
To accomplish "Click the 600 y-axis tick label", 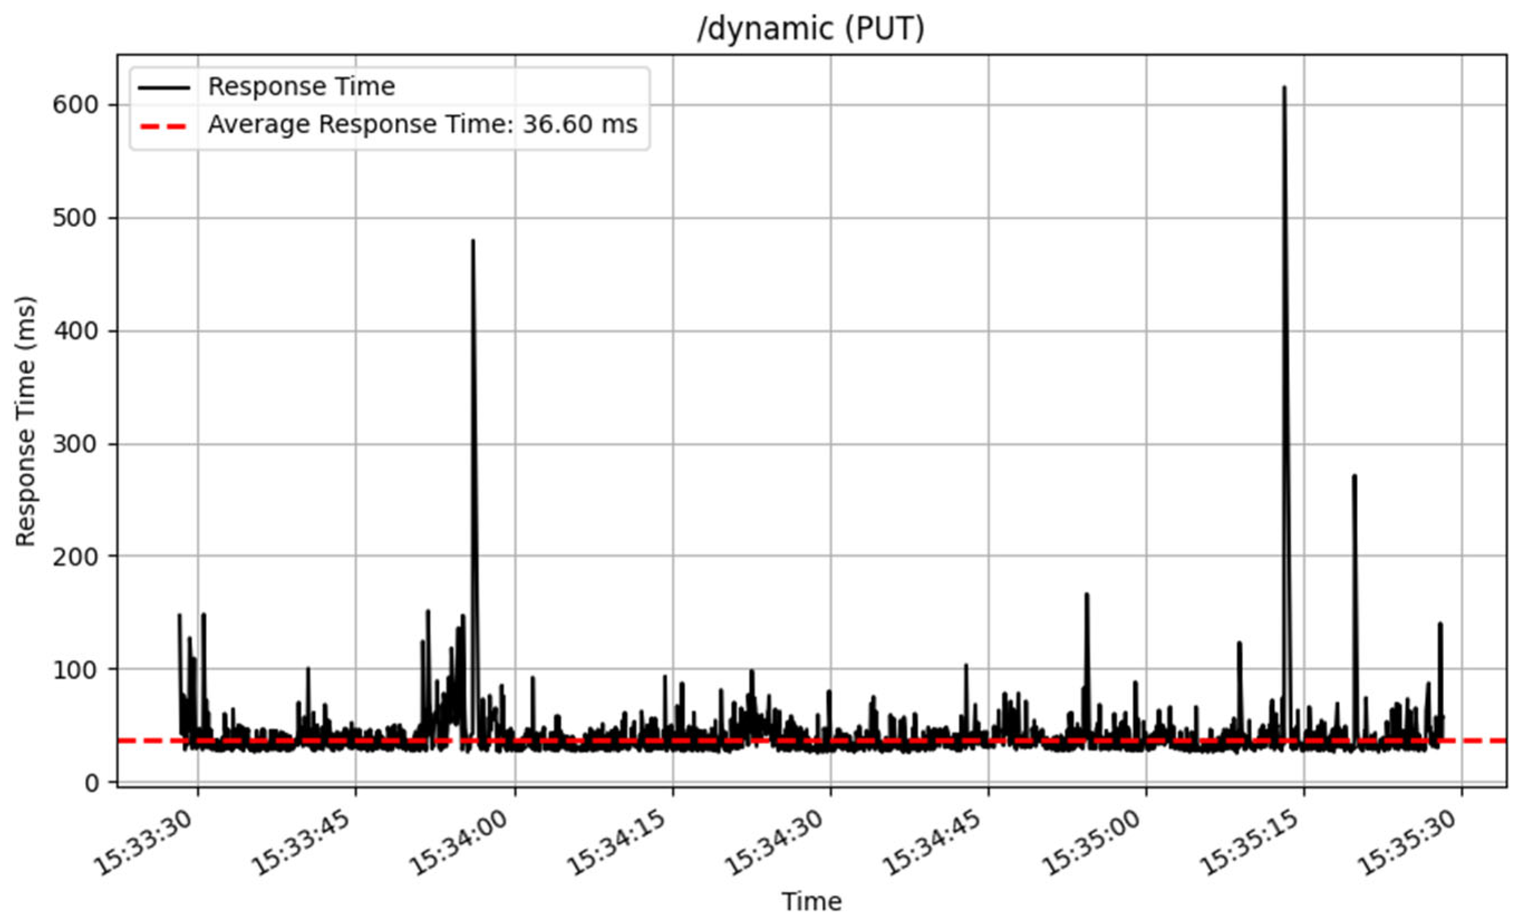I will (x=75, y=105).
